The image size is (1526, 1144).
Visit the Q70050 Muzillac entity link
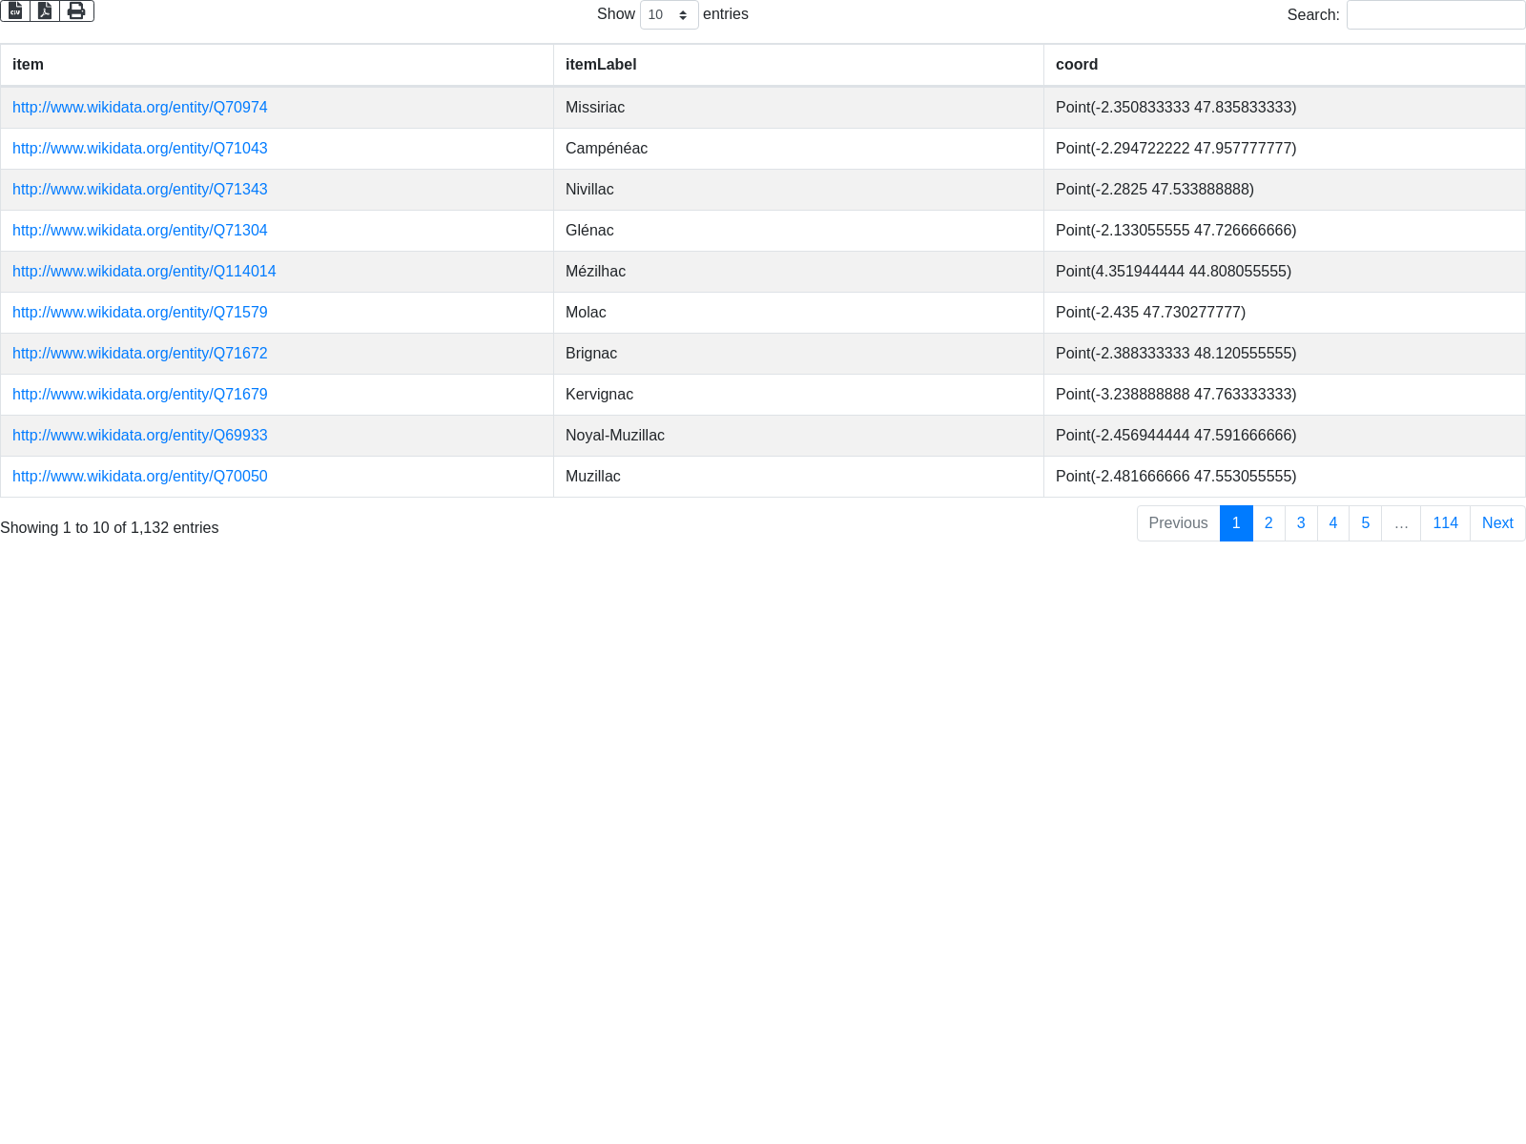[x=140, y=477]
